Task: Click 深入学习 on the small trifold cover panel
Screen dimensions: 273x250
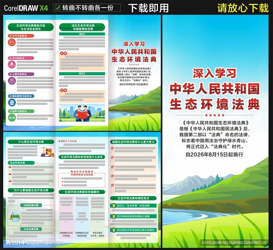Action: click(134, 44)
